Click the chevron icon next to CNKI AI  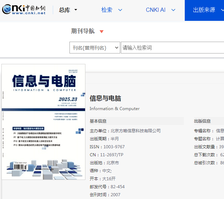pos(173,10)
